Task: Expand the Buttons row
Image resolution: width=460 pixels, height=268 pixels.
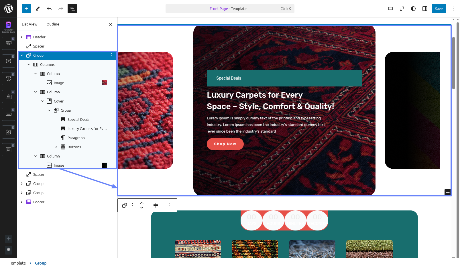Action: click(56, 147)
